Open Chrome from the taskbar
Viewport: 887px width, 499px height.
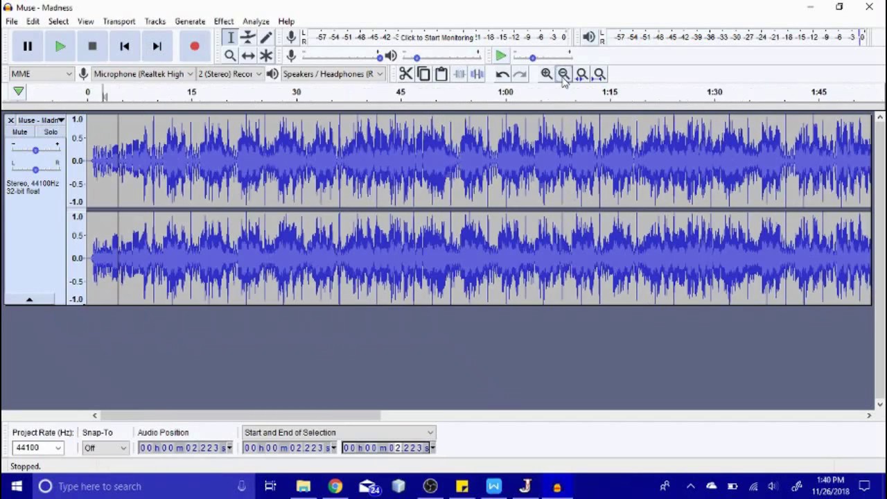[335, 487]
